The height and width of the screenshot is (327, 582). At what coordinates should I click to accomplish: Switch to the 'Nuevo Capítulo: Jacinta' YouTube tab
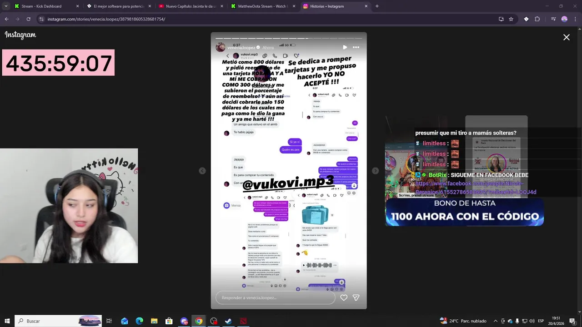191,6
